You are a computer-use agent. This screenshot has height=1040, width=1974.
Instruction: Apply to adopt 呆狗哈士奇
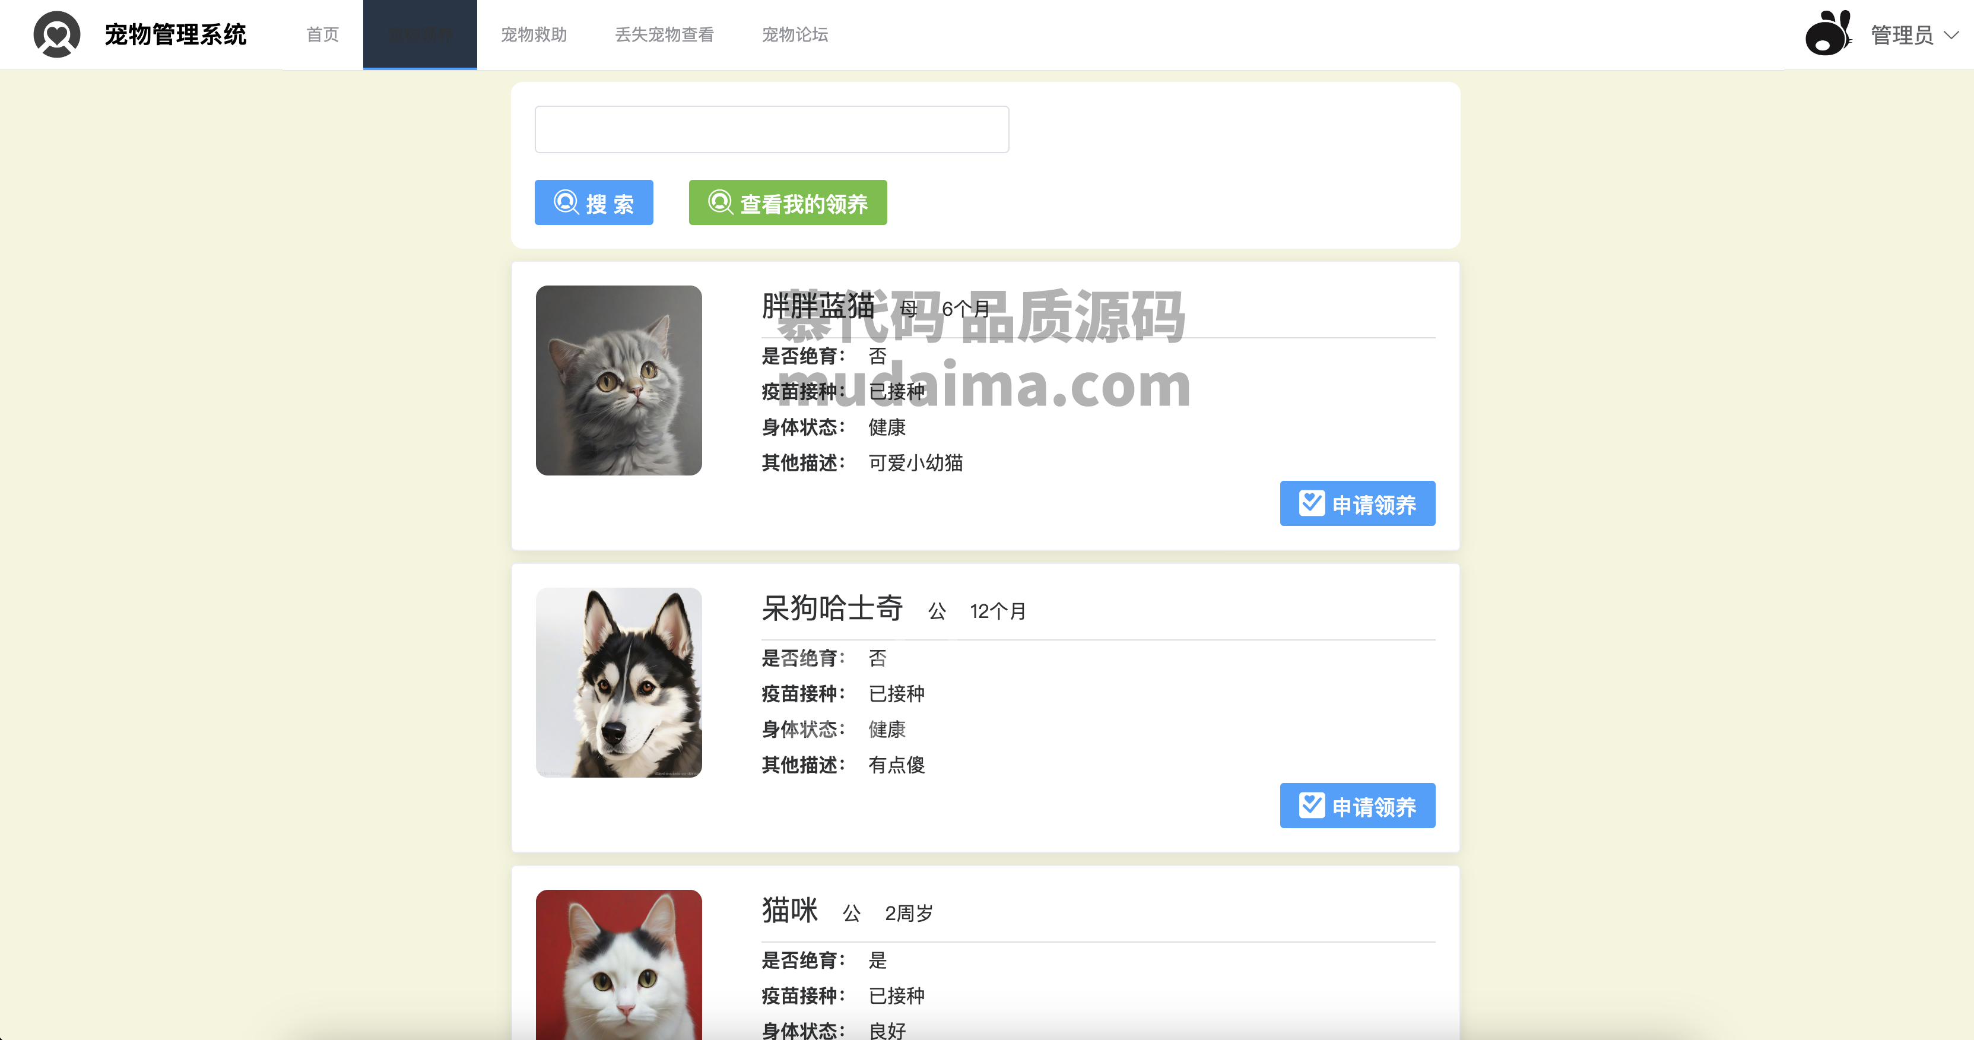(1357, 806)
